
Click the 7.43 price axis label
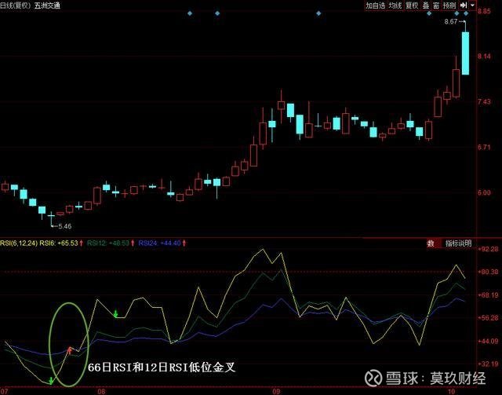[484, 101]
